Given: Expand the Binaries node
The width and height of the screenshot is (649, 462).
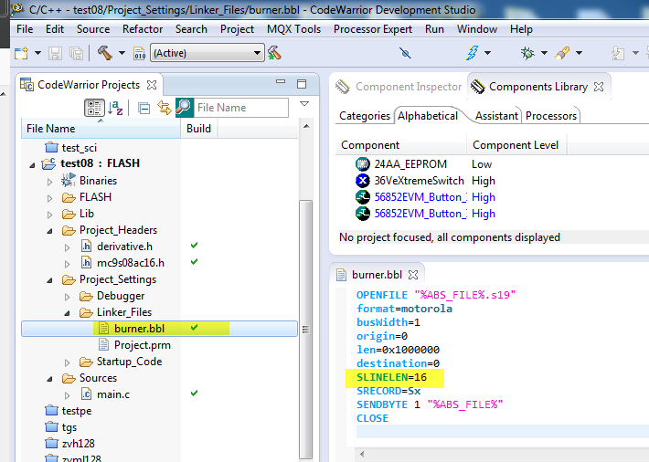Looking at the screenshot, I should (49, 182).
